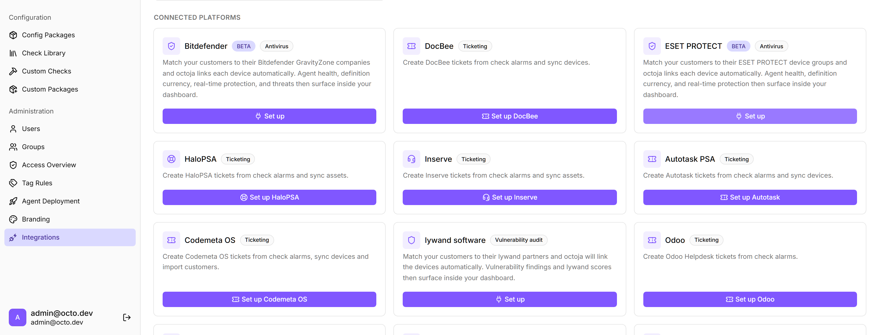This screenshot has width=879, height=335.
Task: Click the lywand software card title
Action: [455, 240]
